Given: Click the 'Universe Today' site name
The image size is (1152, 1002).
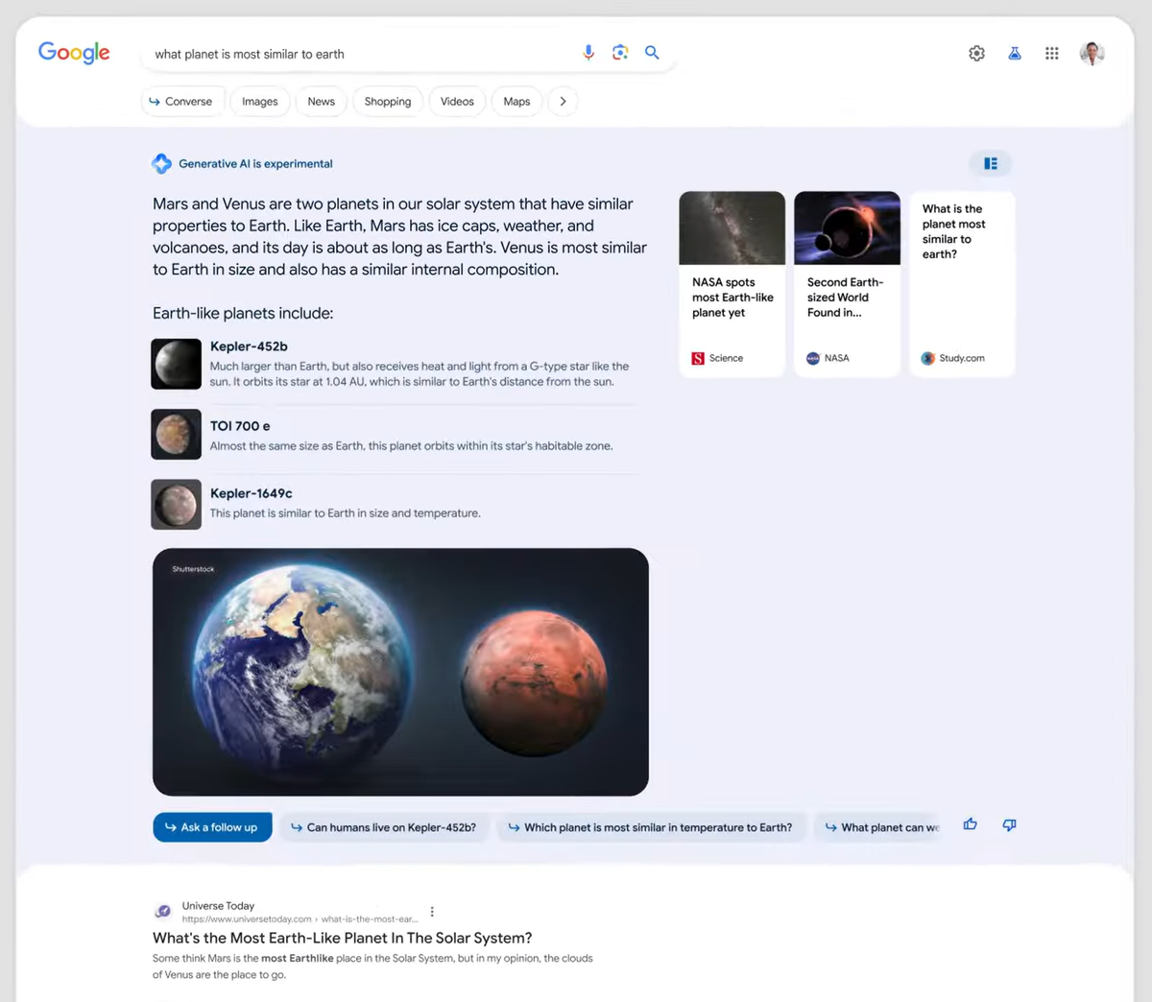Looking at the screenshot, I should [218, 905].
